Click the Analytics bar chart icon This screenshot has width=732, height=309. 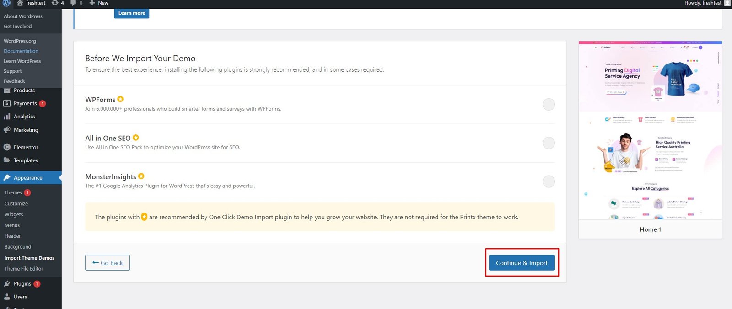click(7, 117)
